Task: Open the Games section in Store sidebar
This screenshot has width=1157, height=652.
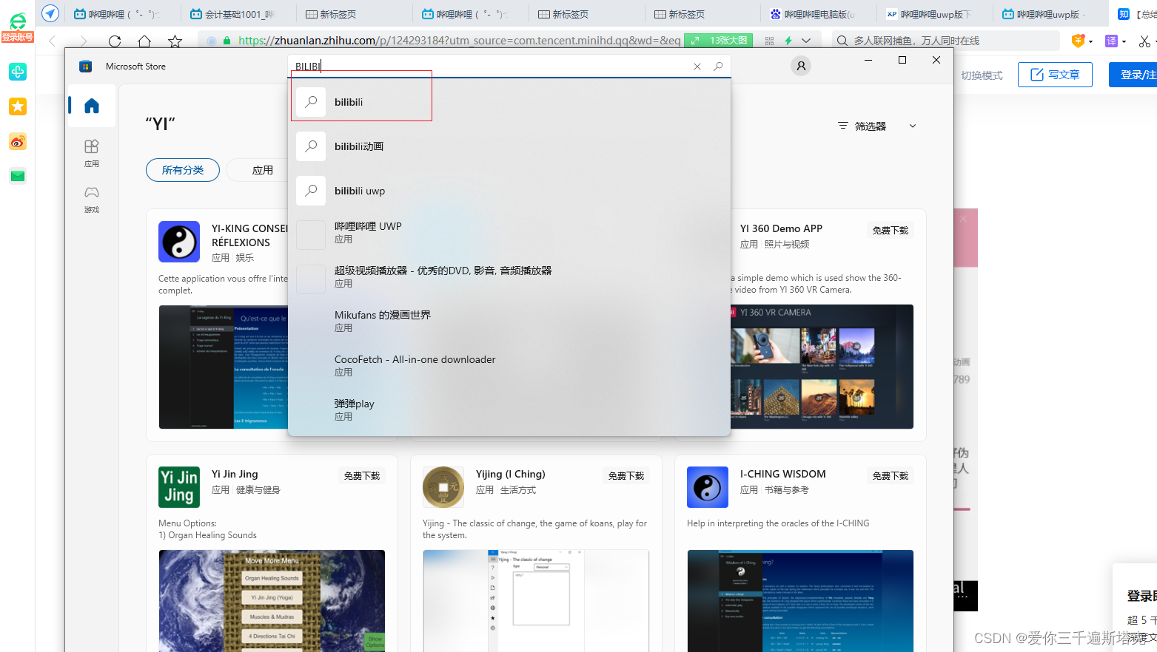Action: click(x=92, y=199)
